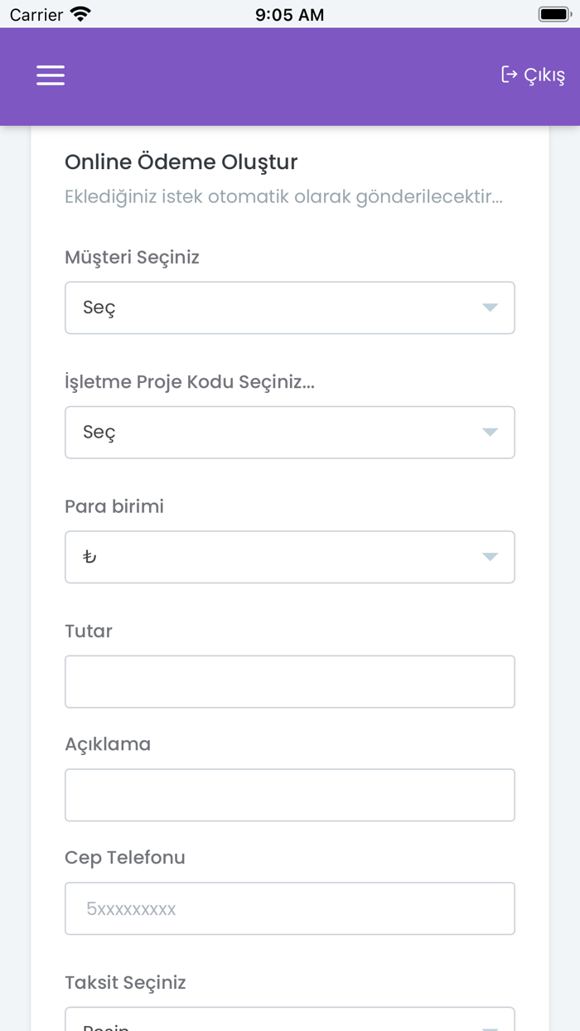The width and height of the screenshot is (580, 1031).
Task: Click the lira currency symbol
Action: (89, 557)
